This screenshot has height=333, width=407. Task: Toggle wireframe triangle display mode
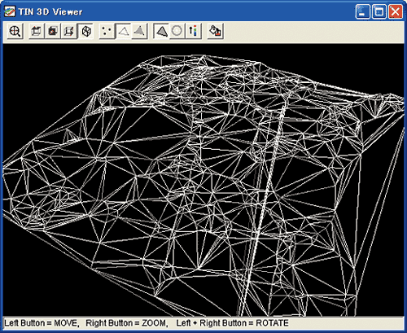coord(124,31)
